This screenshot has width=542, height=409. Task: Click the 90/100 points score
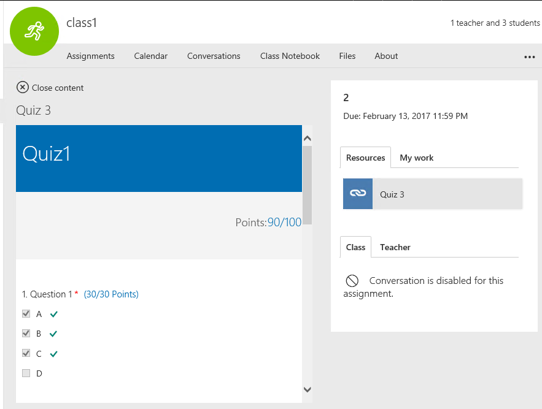(284, 222)
